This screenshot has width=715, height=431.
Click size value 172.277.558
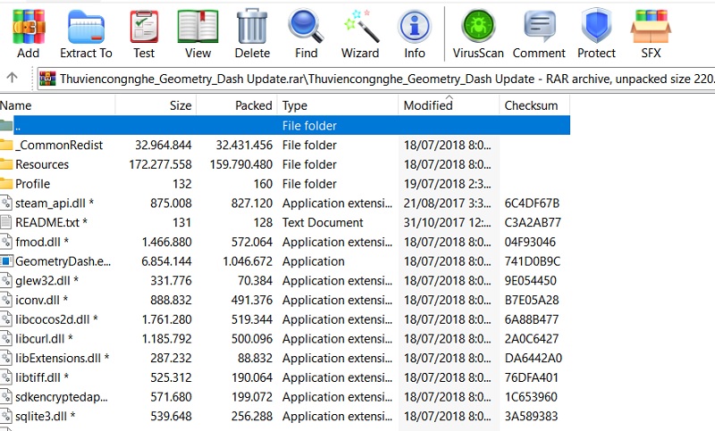point(160,164)
